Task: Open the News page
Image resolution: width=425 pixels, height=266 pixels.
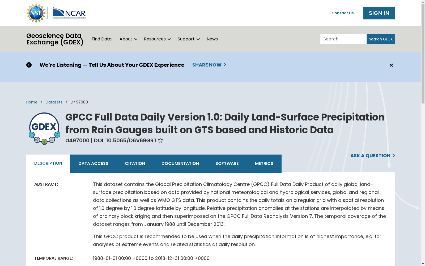Action: point(212,39)
